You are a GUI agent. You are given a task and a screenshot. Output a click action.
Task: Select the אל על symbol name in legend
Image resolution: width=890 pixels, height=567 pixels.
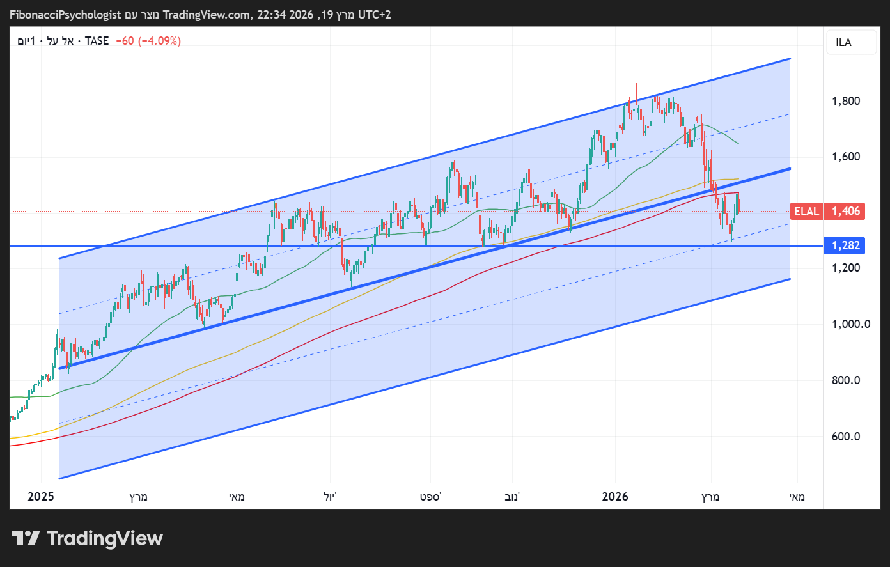point(60,41)
